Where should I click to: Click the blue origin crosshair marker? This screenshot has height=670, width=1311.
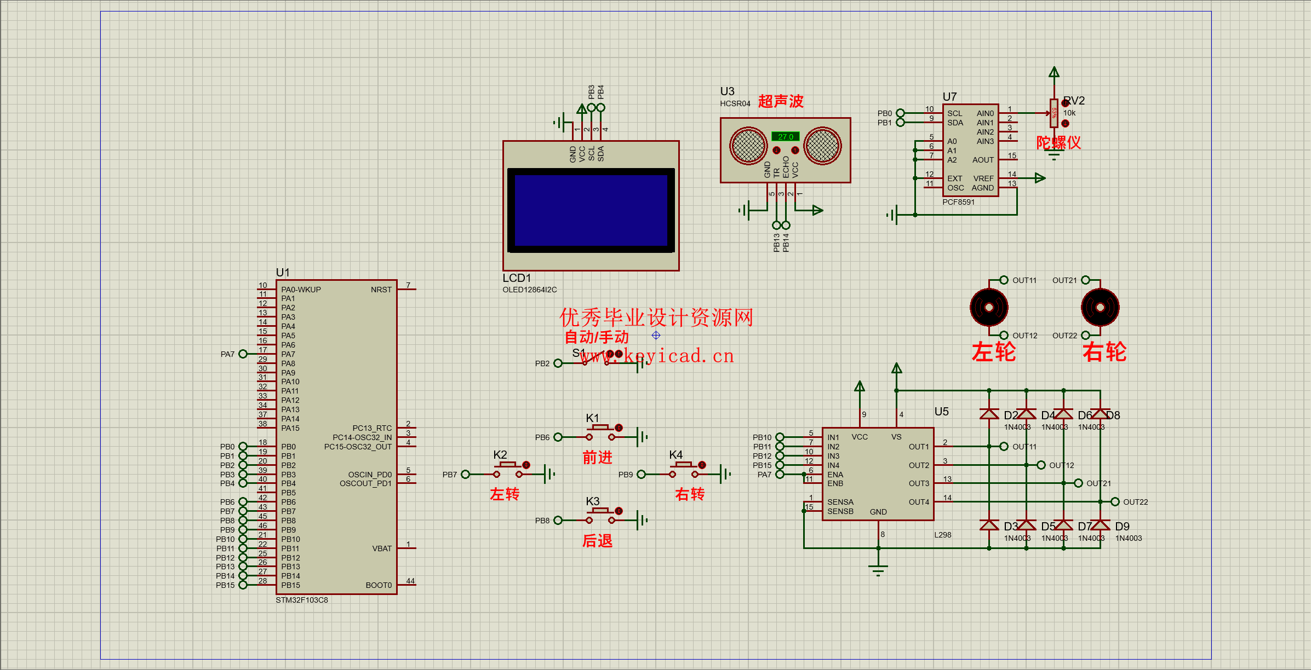[x=656, y=335]
